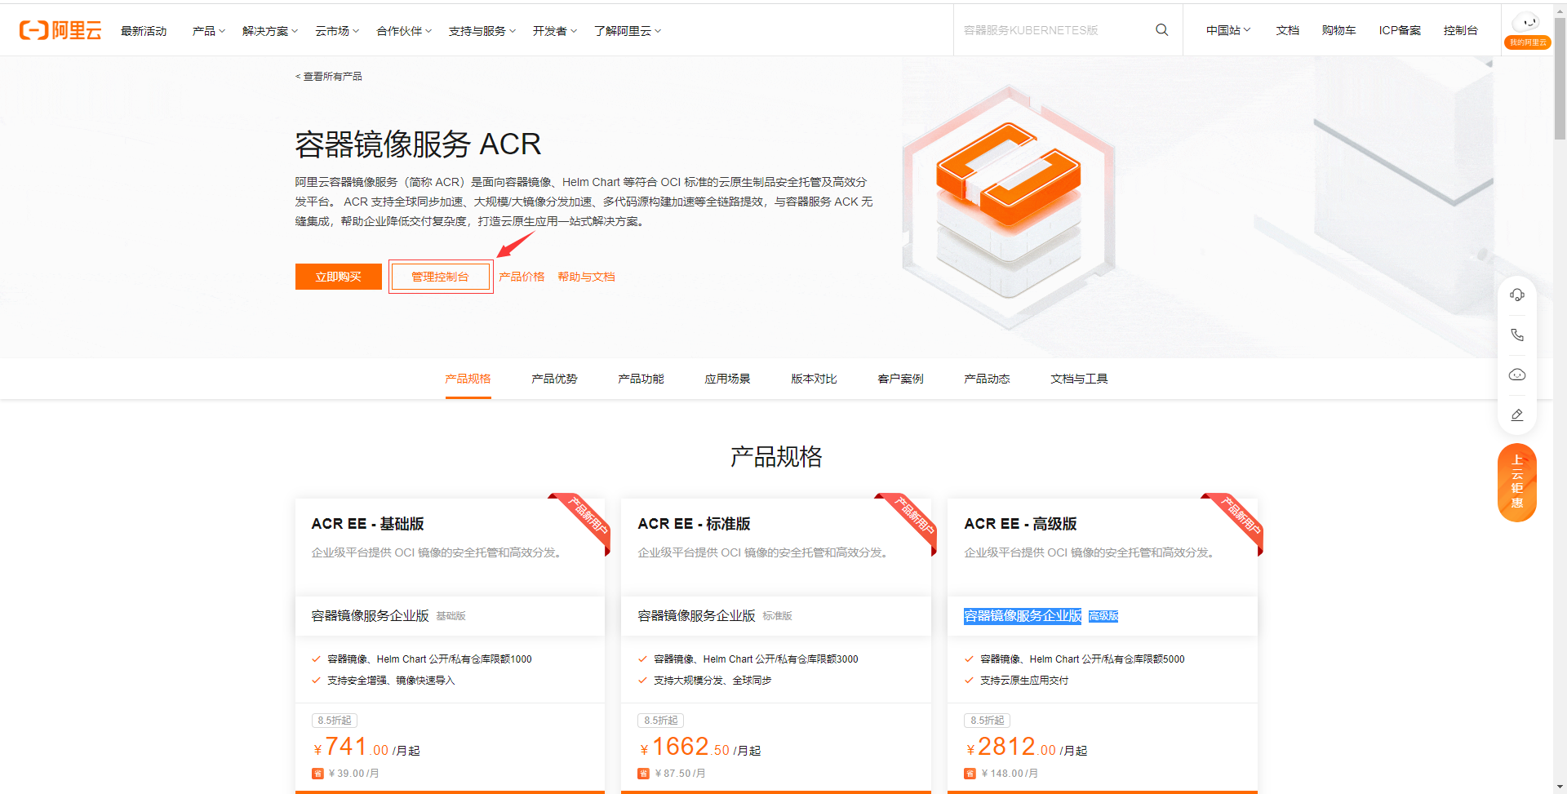Click the 1662.50/月起 price
The width and height of the screenshot is (1567, 794).
[700, 747]
